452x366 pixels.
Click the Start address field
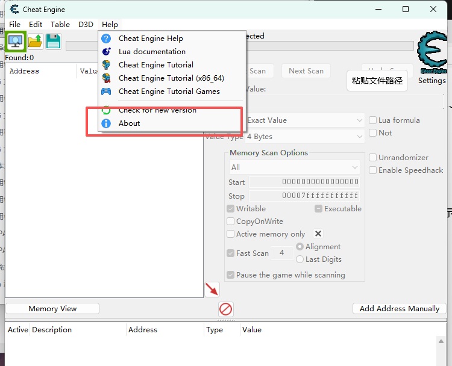click(x=304, y=182)
